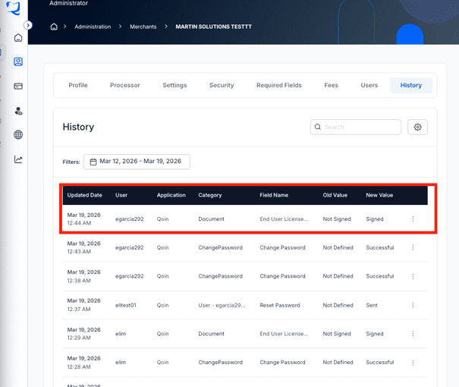Open the Required Fields tab
Viewport: 459px width, 387px height.
279,85
